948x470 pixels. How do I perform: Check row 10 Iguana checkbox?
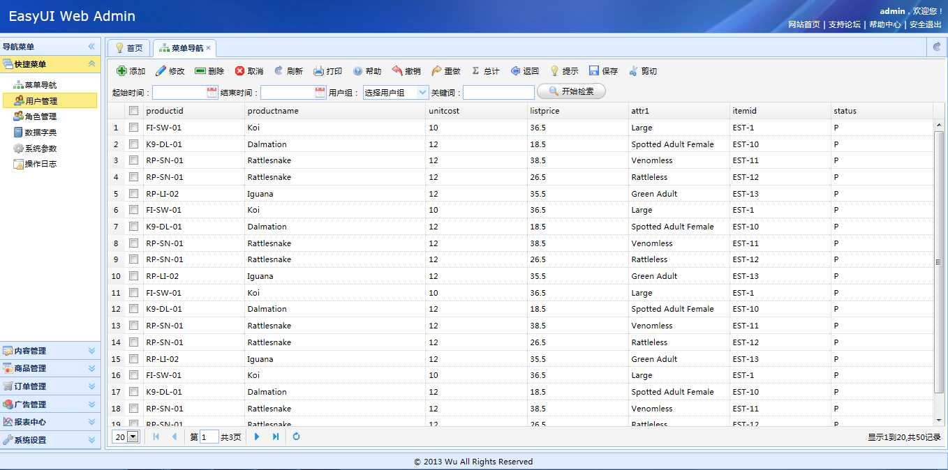pos(133,276)
